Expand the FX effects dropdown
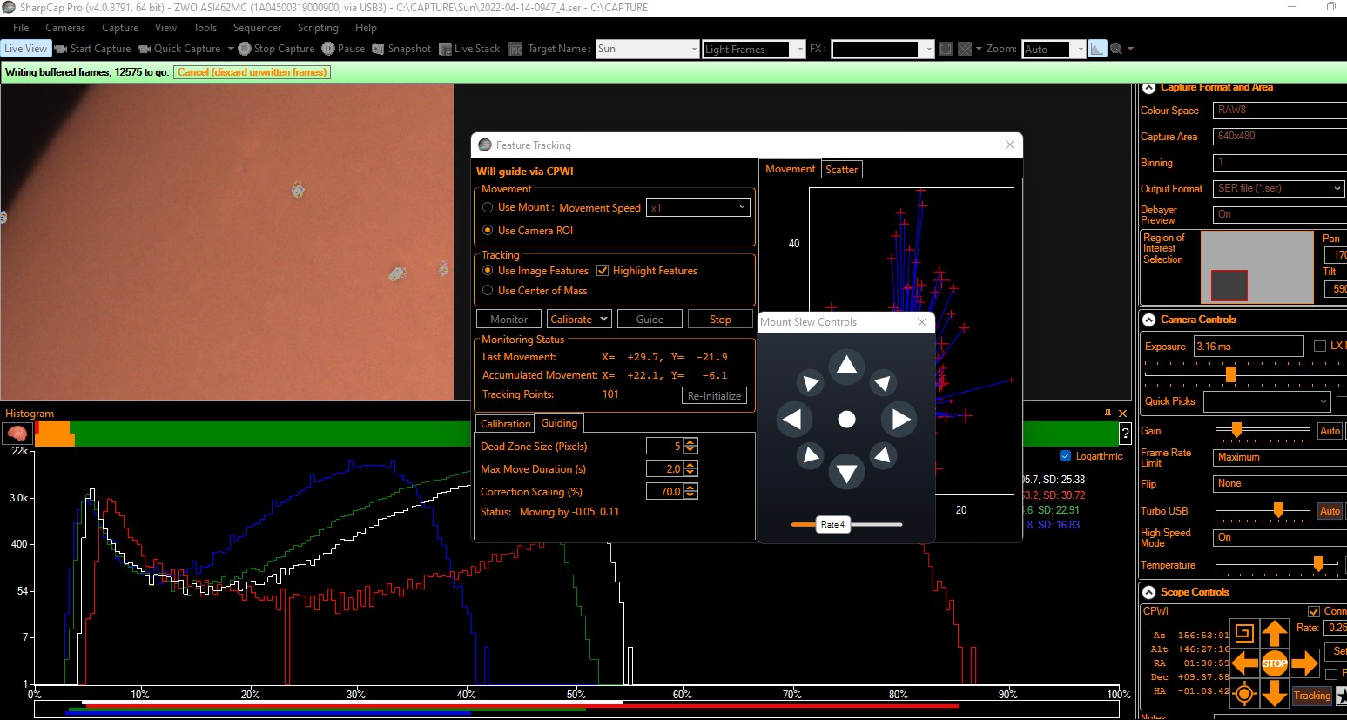The height and width of the screenshot is (720, 1347). 883,49
